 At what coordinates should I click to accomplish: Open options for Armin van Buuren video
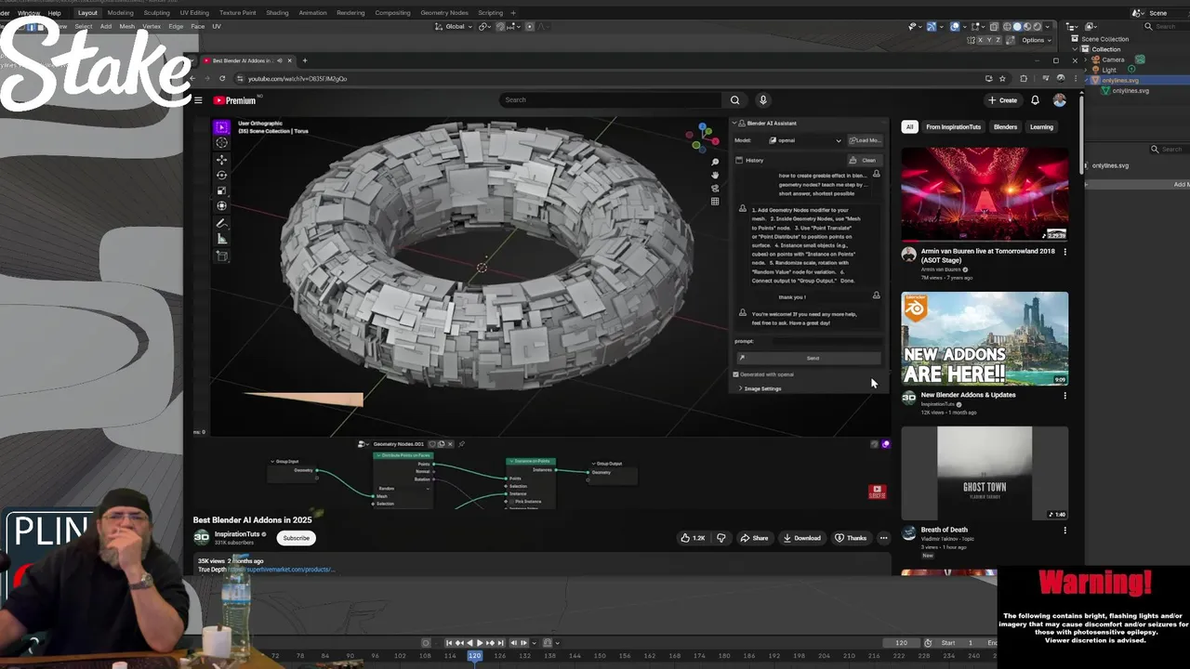[1064, 252]
